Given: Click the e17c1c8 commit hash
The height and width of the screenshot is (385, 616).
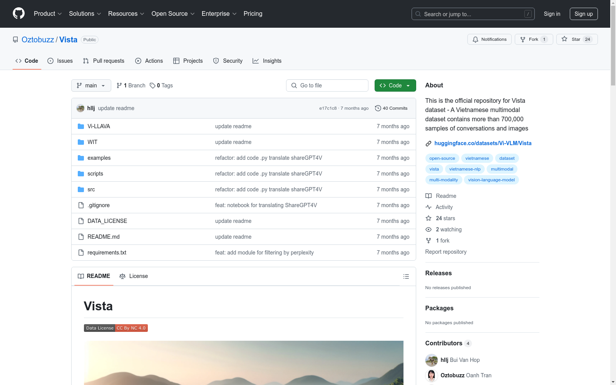Looking at the screenshot, I should click(328, 108).
